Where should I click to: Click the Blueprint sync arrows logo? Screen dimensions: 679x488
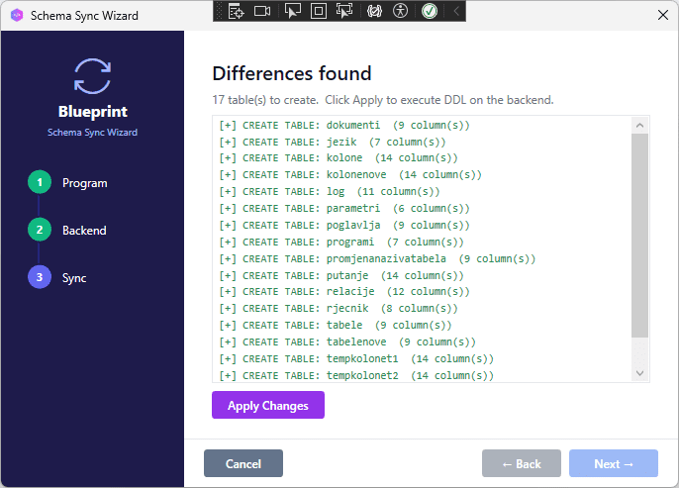(x=92, y=75)
